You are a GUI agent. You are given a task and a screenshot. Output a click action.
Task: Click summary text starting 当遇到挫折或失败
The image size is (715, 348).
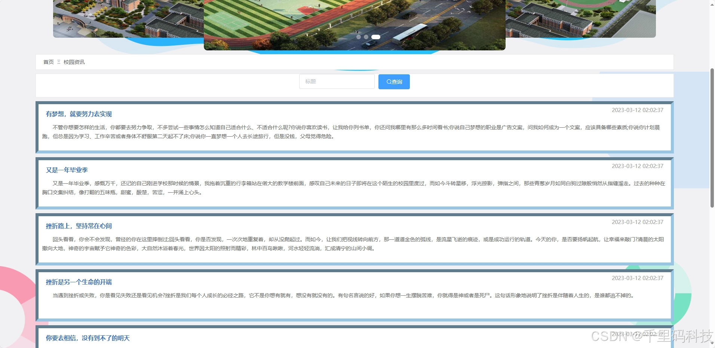tap(343, 295)
